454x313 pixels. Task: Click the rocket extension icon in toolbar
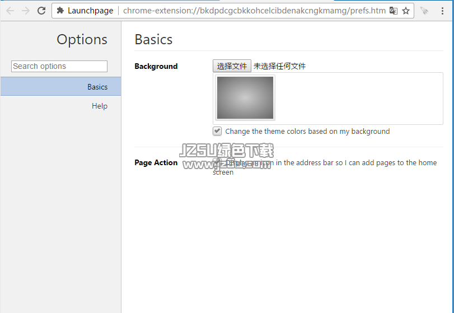(x=424, y=11)
